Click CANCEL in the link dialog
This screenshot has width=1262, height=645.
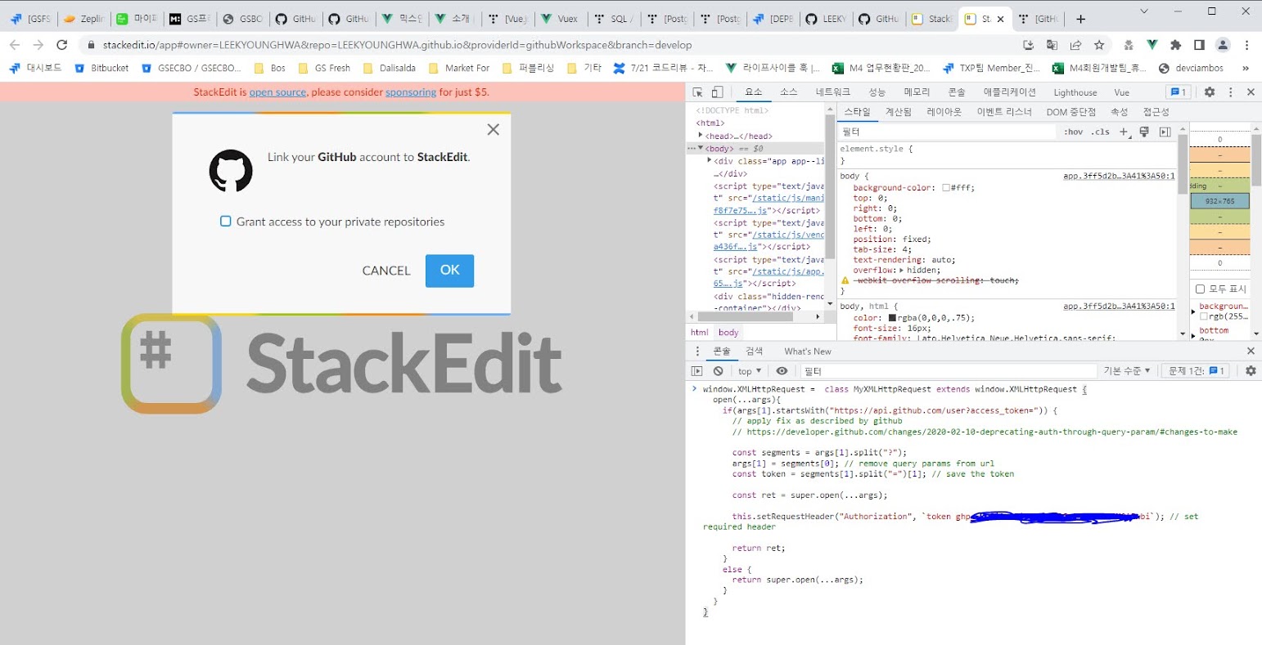[x=386, y=271]
